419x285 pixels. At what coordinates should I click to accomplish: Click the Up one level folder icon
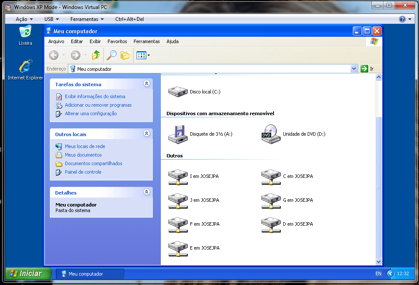tap(96, 55)
